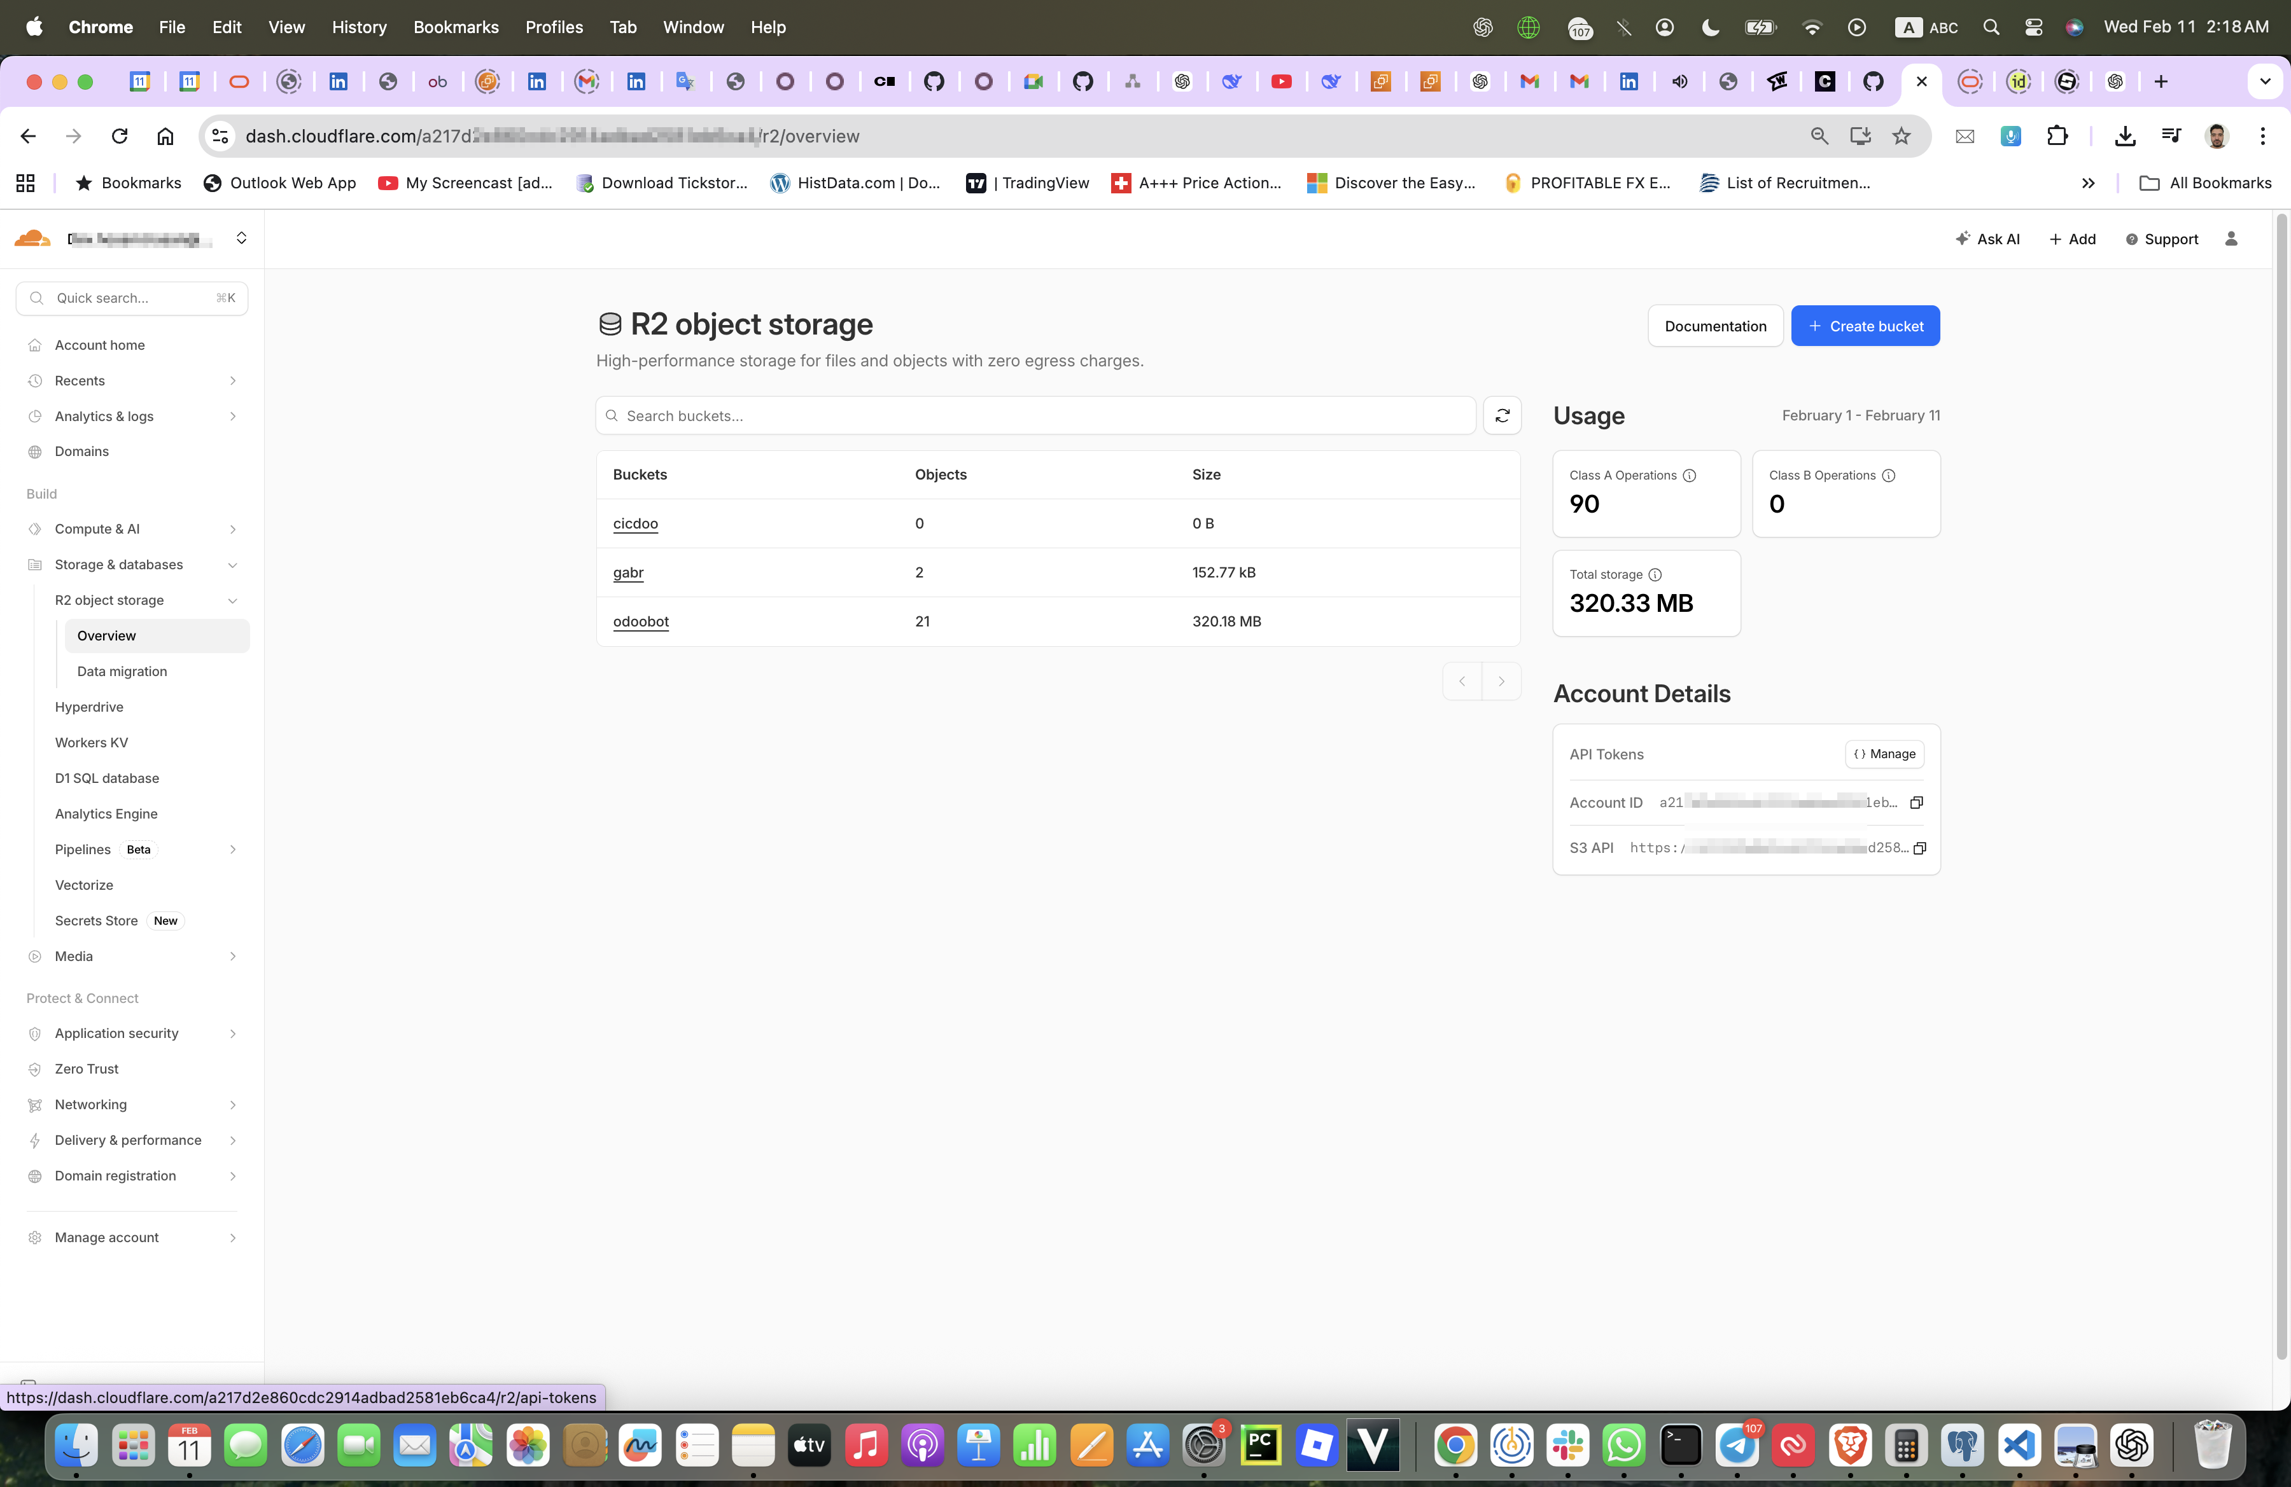Click the Cloudflare logo

point(32,239)
